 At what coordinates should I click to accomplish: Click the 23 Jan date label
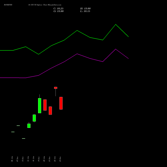point(60,159)
